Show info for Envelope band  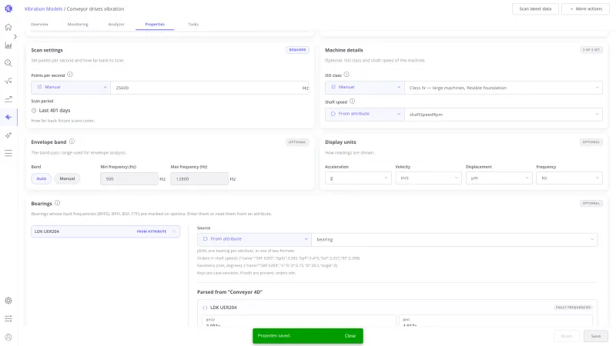pyautogui.click(x=72, y=141)
